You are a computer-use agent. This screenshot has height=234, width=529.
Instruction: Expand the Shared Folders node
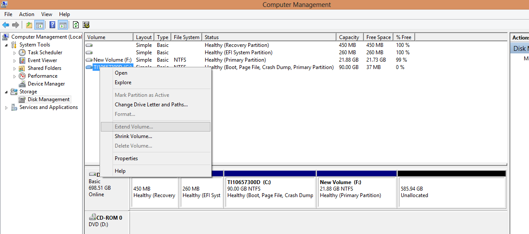[14, 68]
